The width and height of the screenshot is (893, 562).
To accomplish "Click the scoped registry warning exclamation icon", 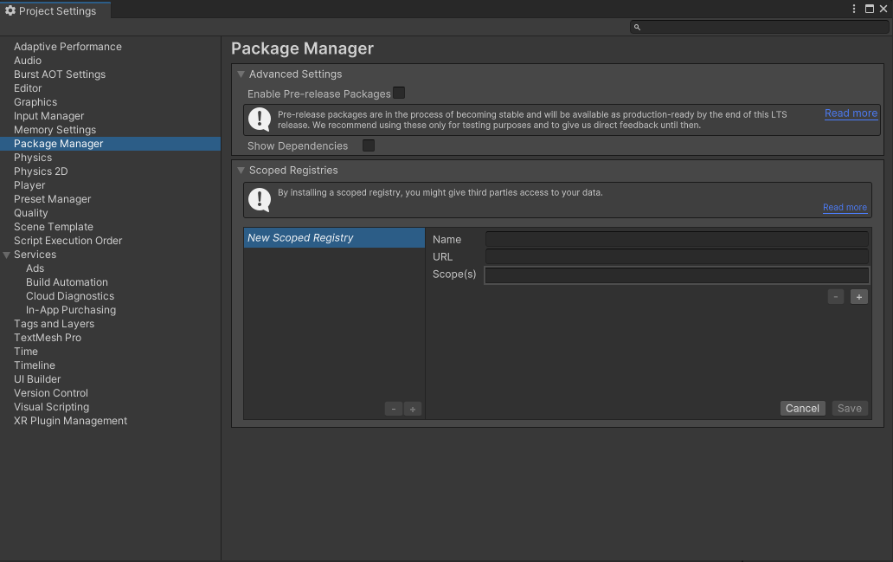I will (260, 199).
